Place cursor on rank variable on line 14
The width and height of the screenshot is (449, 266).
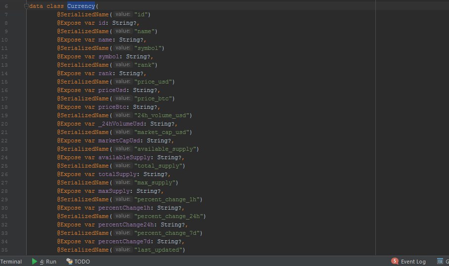105,73
